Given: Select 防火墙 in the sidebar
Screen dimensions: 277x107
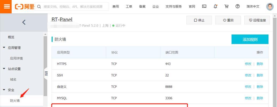Looking at the screenshot, I should click(x=15, y=101).
